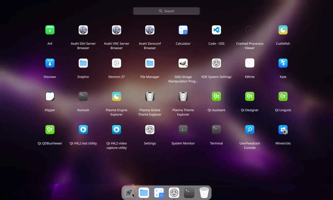The image size is (333, 200).
Task: Launch Qt Designer
Action: click(250, 96)
